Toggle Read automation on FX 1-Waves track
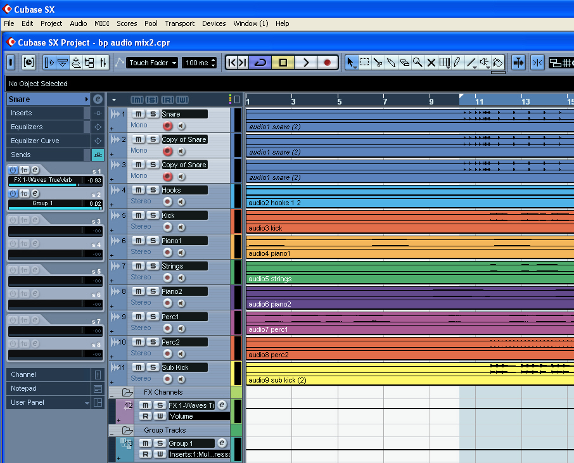The width and height of the screenshot is (574, 463). tap(145, 416)
